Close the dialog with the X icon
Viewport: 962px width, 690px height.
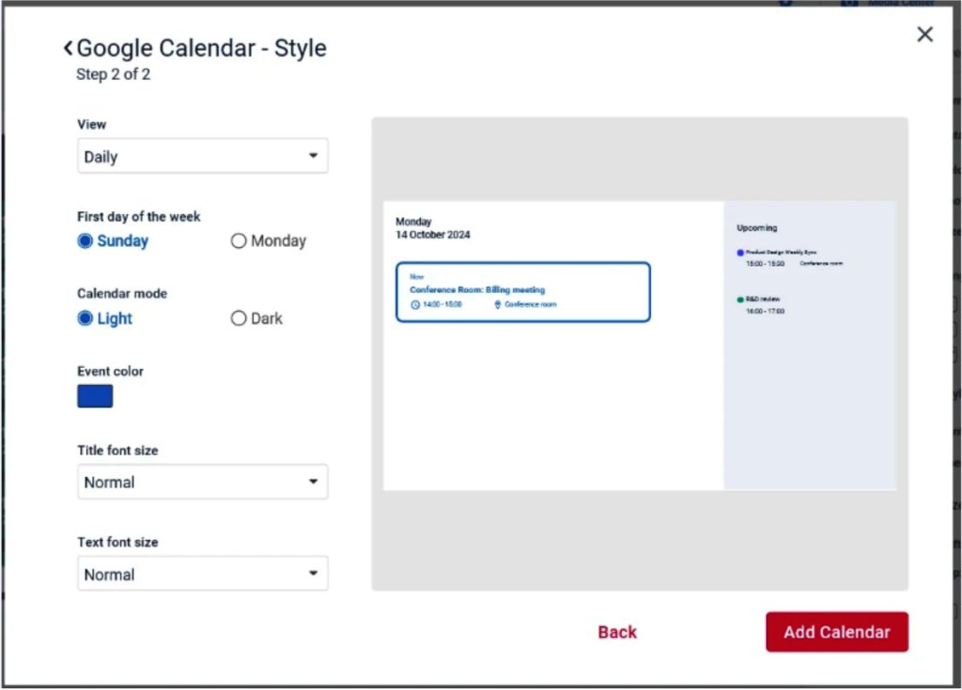924,35
